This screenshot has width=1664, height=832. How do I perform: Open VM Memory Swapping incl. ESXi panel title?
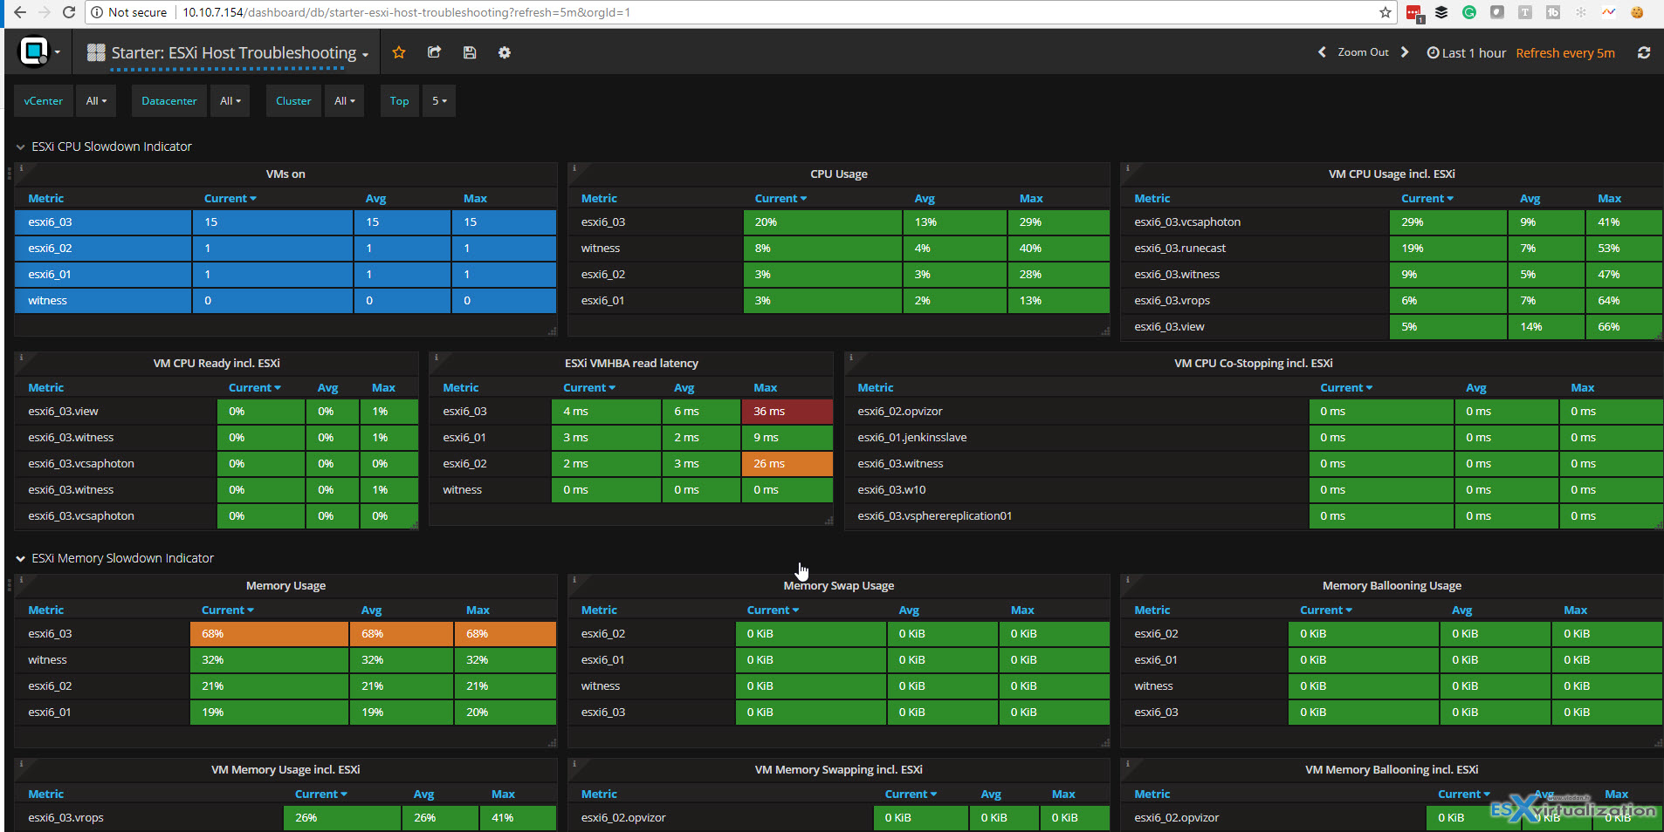point(839,769)
